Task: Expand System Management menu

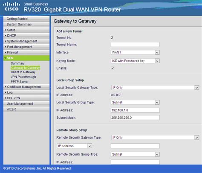Action: (26, 41)
